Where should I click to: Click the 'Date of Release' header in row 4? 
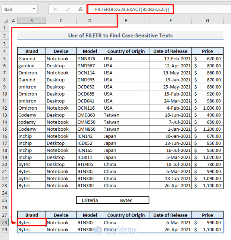pos(170,51)
